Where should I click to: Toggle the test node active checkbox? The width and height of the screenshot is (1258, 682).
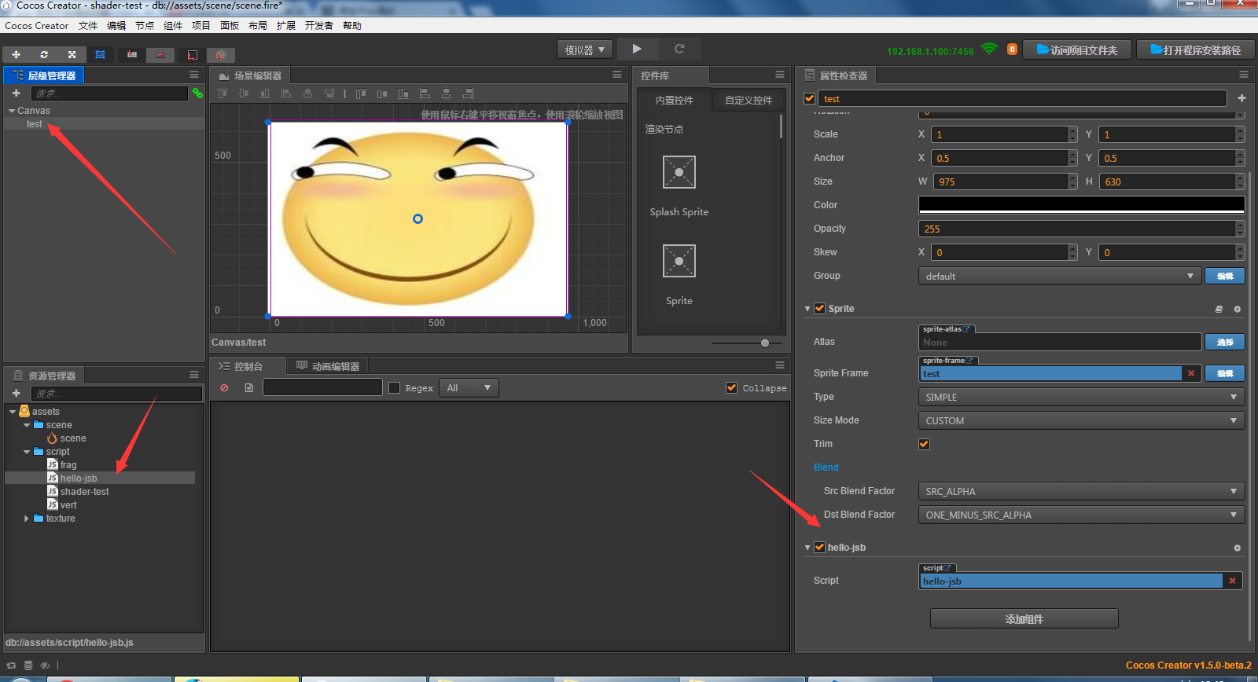pos(809,98)
